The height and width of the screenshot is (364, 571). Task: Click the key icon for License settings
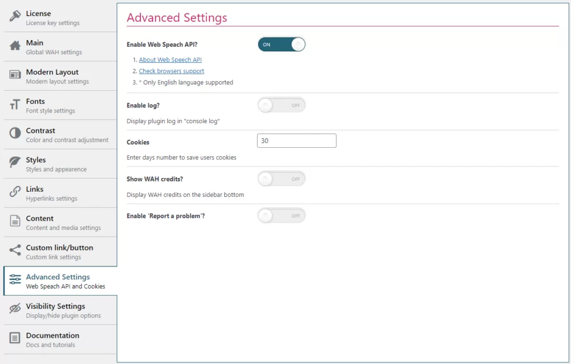(x=14, y=17)
